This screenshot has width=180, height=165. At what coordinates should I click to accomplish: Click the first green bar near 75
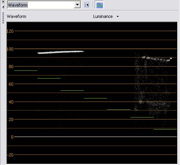pyautogui.click(x=26, y=70)
